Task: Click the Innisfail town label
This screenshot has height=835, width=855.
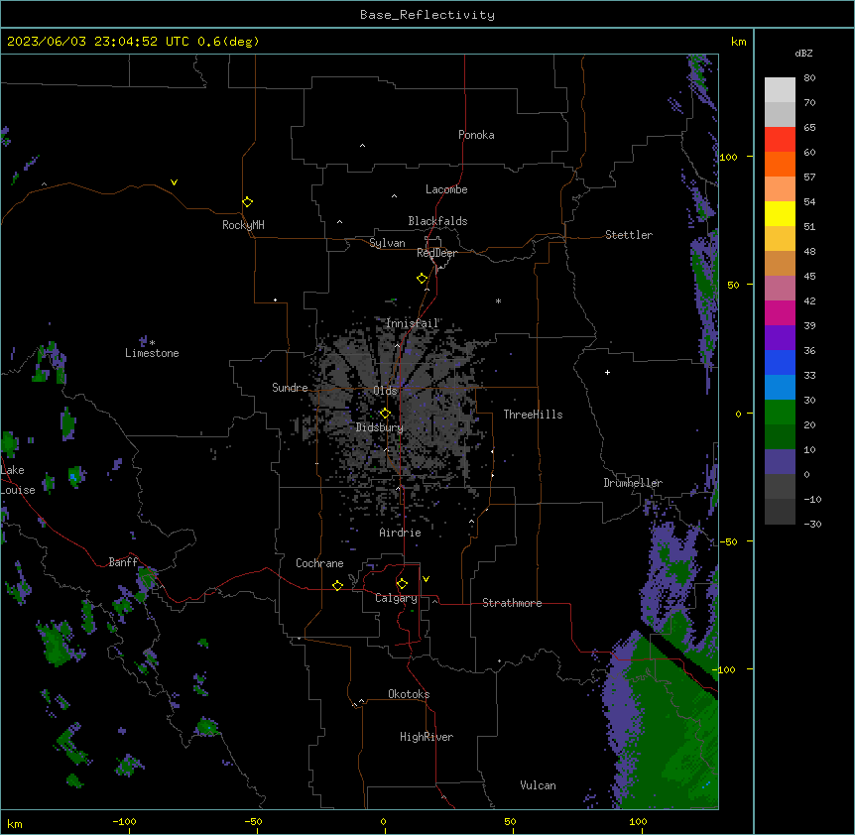Action: [413, 323]
